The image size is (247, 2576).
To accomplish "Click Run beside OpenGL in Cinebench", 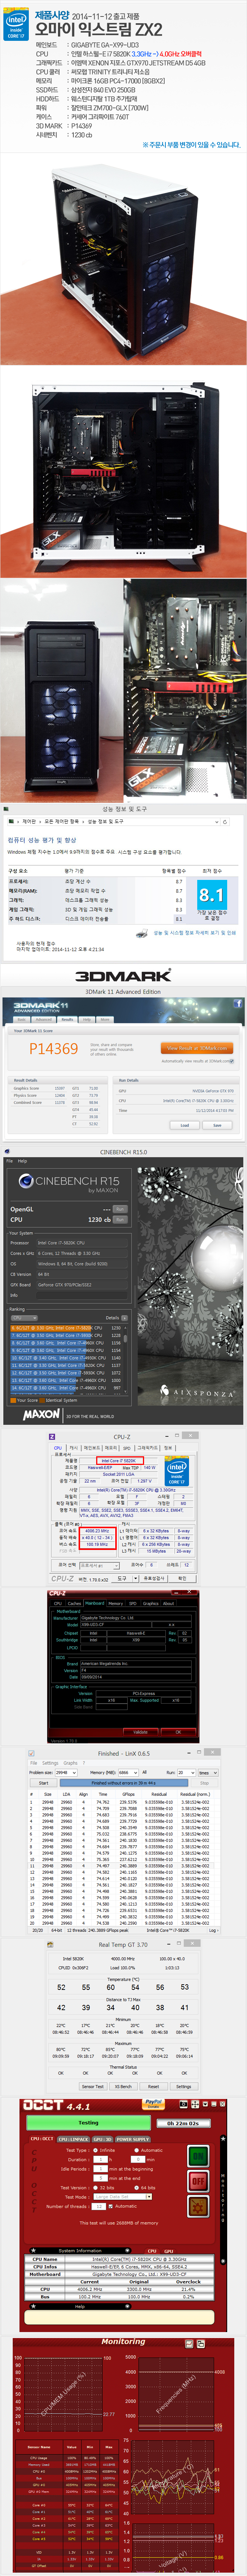I will click(120, 1209).
